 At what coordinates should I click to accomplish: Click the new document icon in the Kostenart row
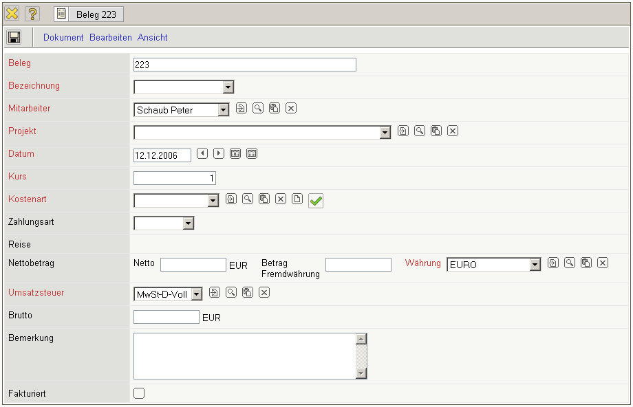click(297, 199)
